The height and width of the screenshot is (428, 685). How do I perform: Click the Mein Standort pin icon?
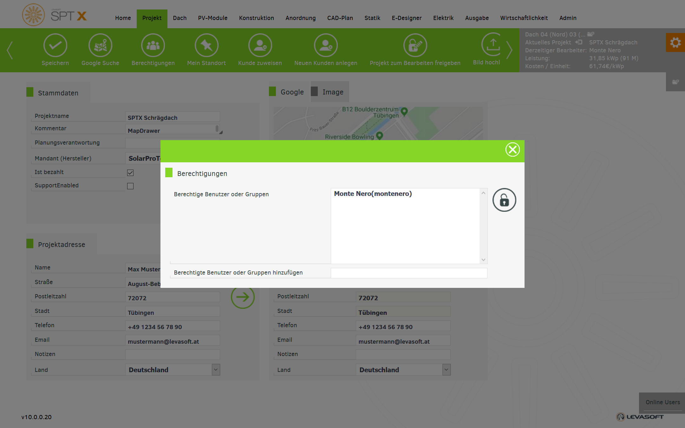[x=206, y=46]
